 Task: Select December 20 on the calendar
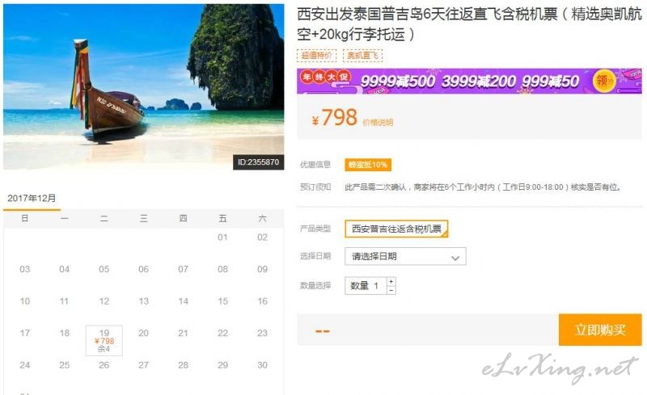click(x=144, y=333)
